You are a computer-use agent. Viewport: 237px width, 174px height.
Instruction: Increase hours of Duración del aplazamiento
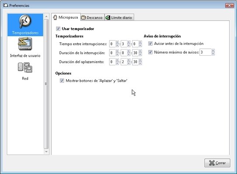point(117,60)
